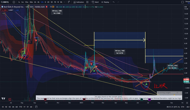This screenshot has width=190, height=110.
Task: Set date range to YTD
Action: (x=20, y=107)
